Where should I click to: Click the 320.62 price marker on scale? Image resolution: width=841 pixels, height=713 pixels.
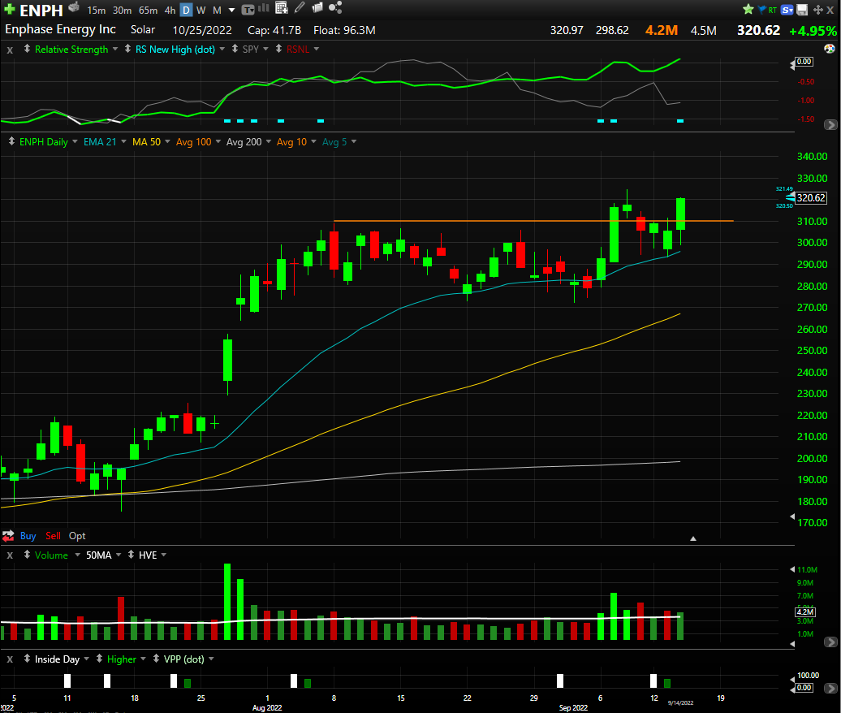(810, 198)
